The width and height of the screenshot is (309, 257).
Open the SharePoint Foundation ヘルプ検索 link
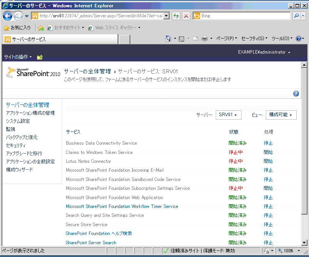pos(99,233)
